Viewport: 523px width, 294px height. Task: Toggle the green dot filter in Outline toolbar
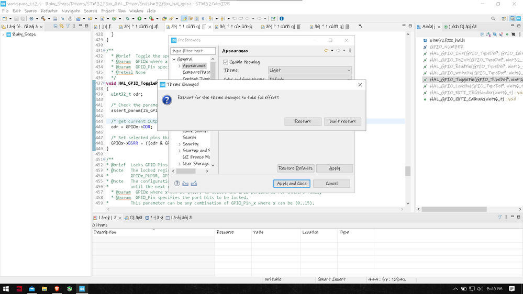pos(507,35)
